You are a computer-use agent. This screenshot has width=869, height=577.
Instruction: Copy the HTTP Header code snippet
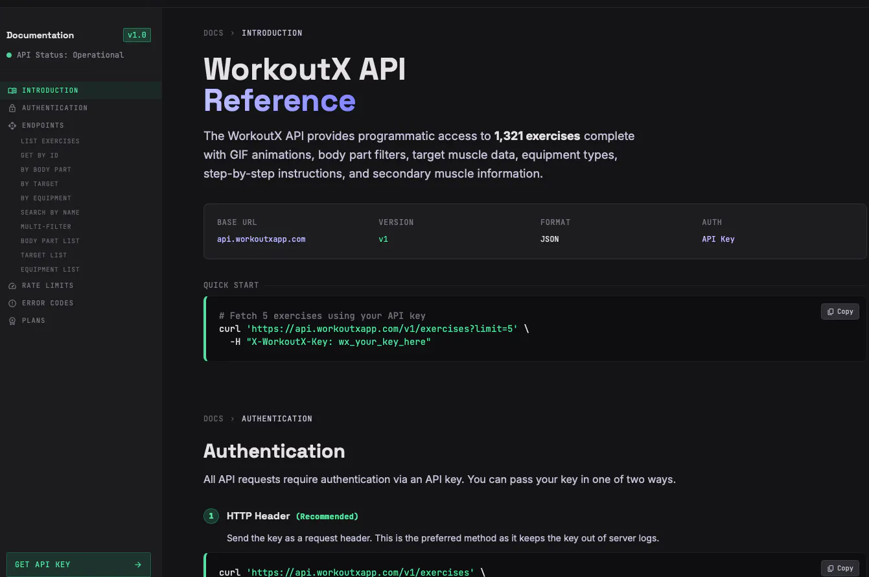coord(840,569)
